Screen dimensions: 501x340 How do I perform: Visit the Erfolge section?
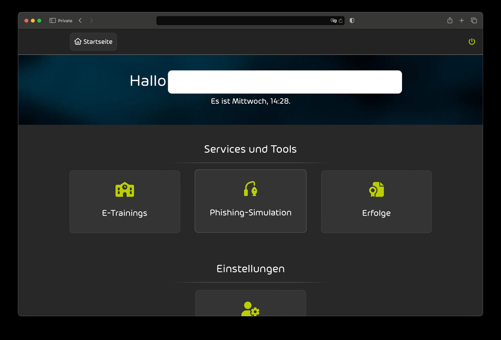376,201
